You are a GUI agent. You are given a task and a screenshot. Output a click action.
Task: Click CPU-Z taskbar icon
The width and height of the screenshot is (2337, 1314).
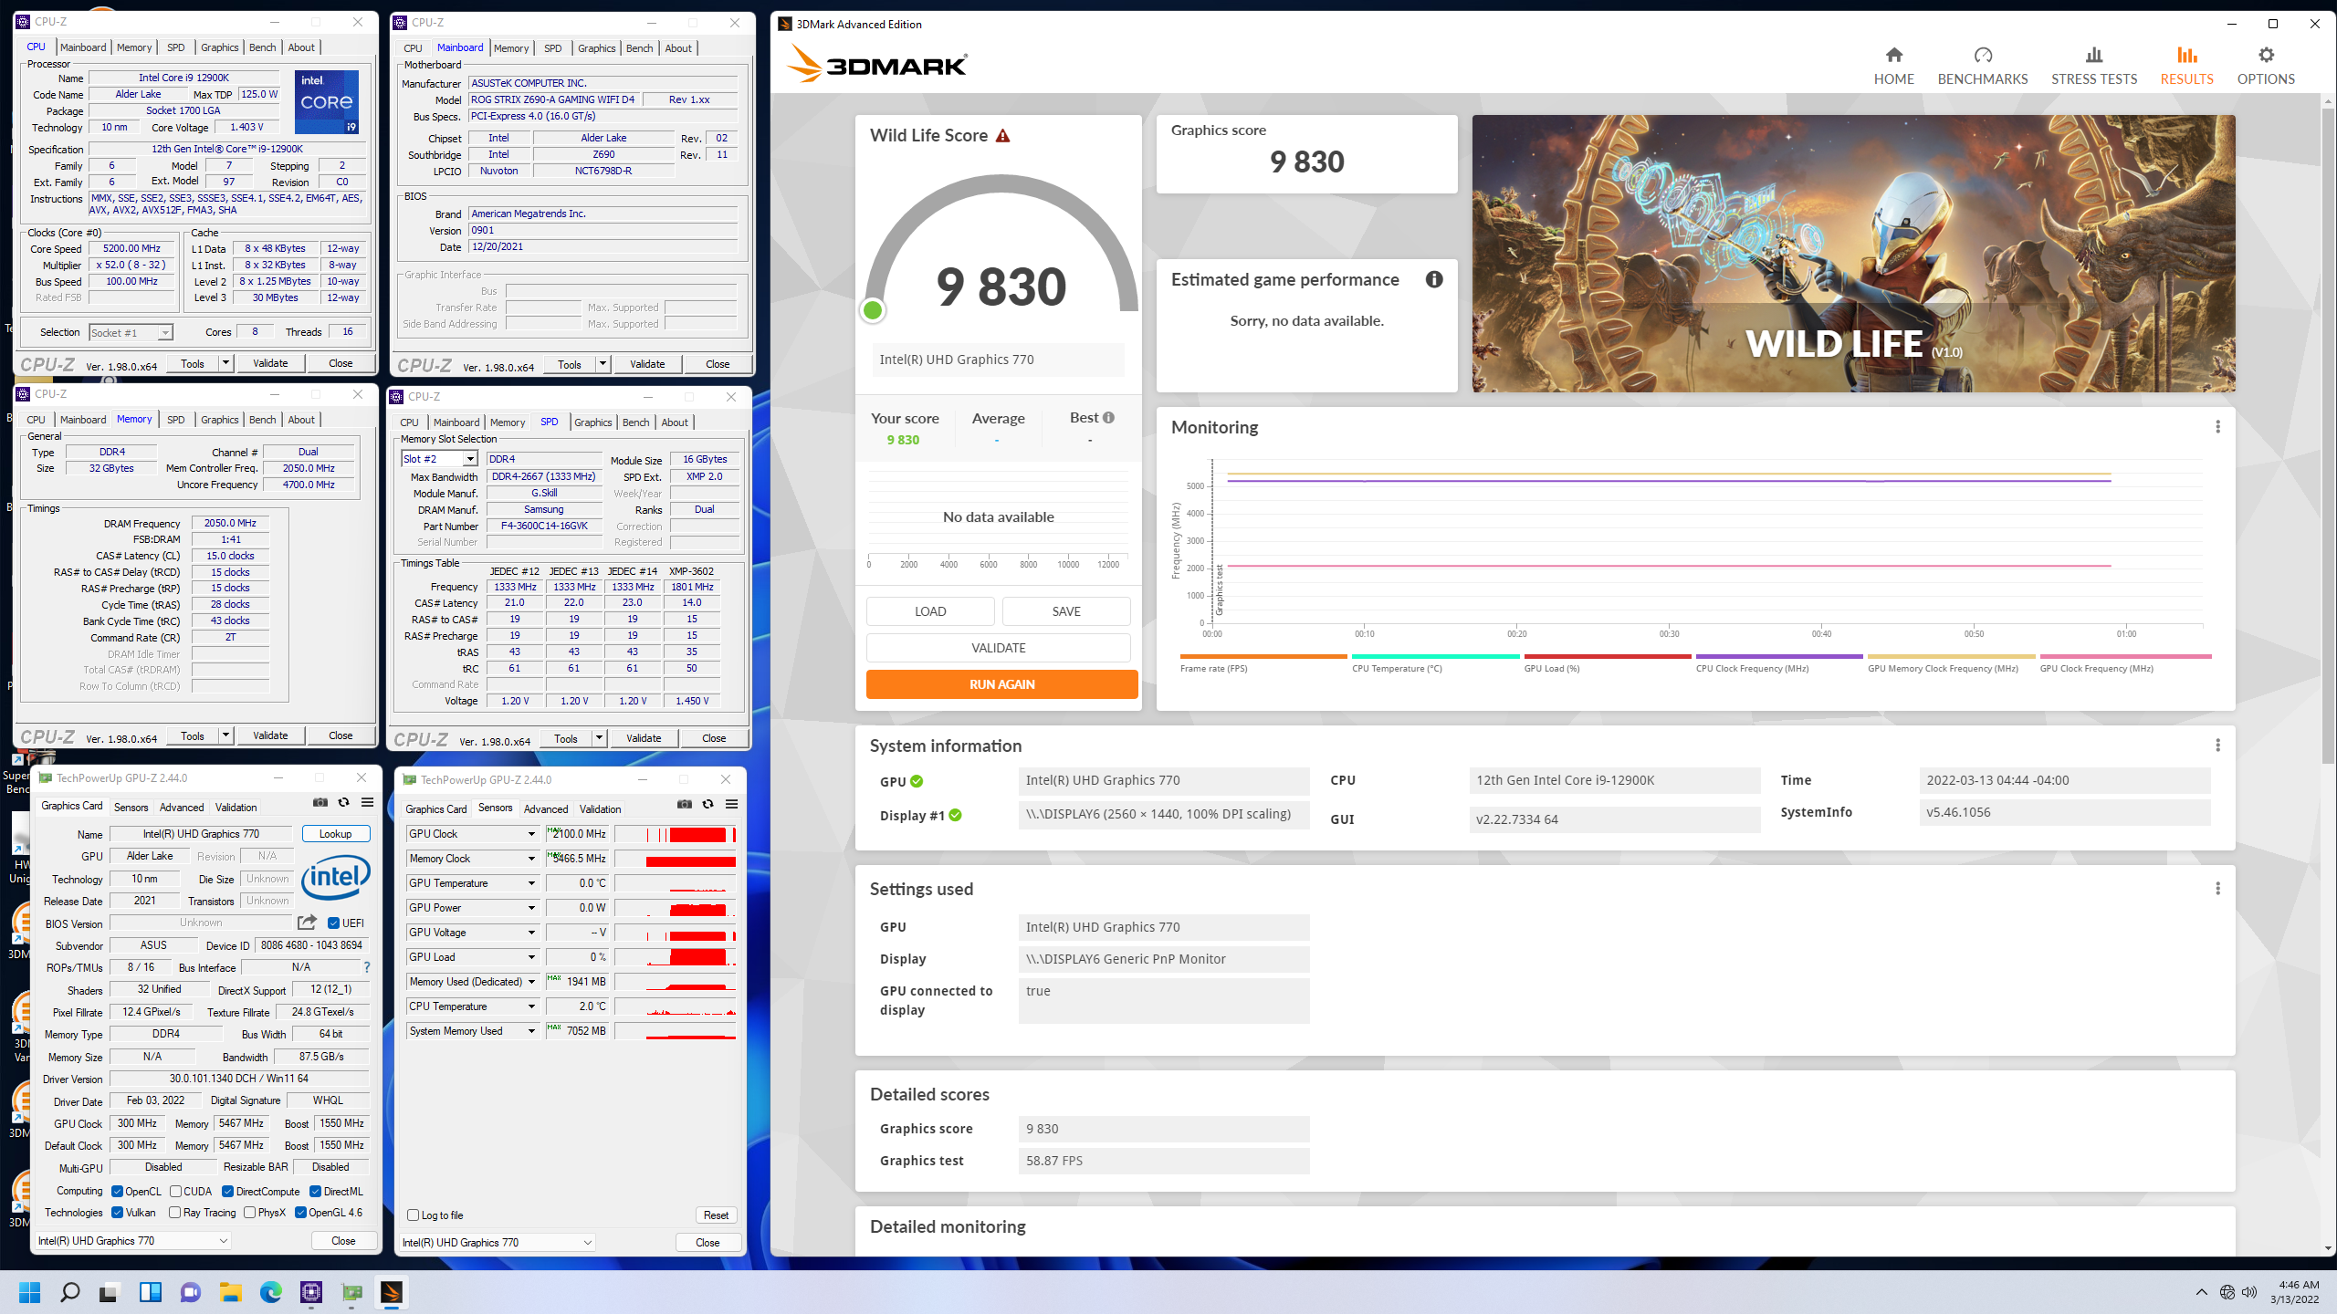coord(311,1292)
